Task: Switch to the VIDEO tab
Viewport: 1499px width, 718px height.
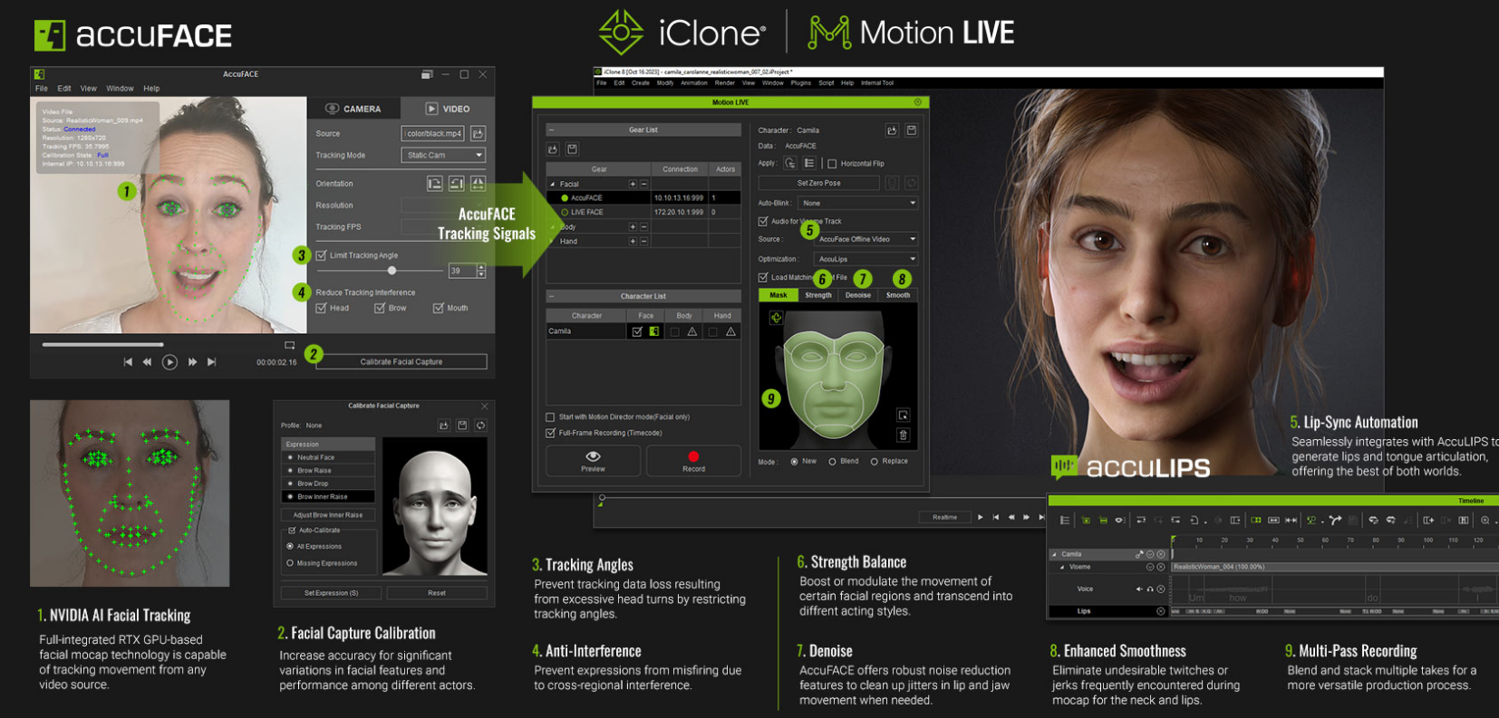Action: click(x=448, y=109)
